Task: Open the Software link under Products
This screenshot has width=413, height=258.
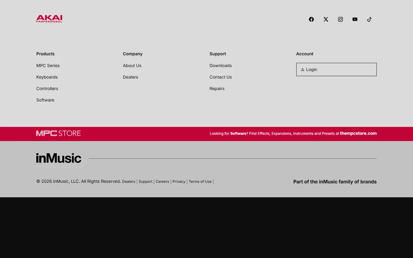Action: [45, 100]
